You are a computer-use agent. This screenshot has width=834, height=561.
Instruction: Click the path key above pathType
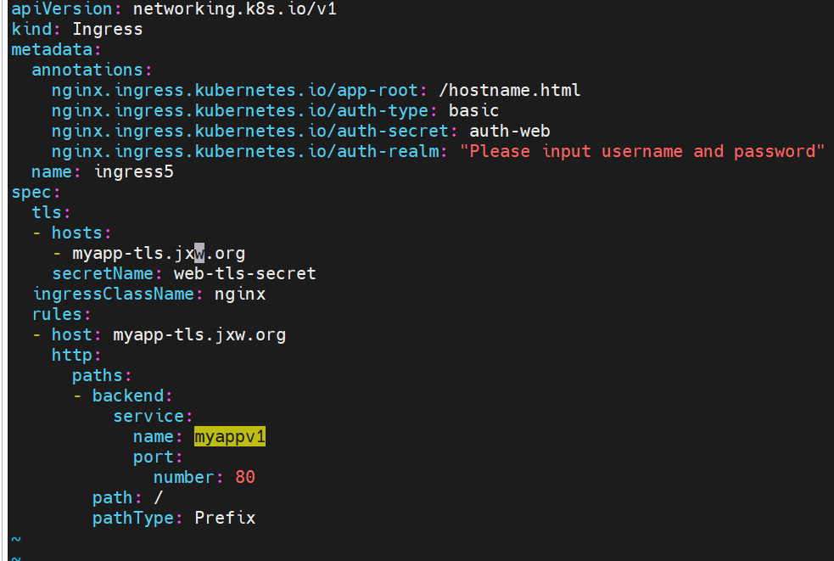[x=112, y=497]
